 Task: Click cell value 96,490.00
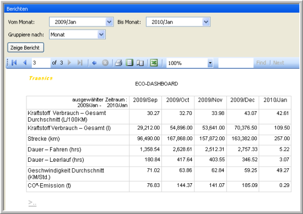(148, 139)
